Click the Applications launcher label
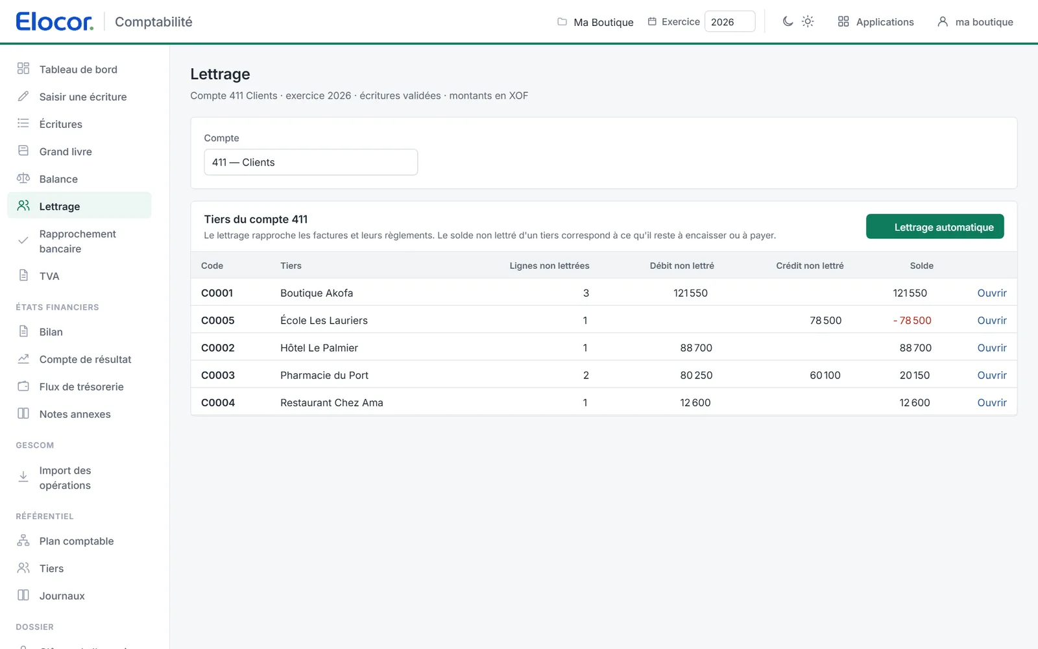 pyautogui.click(x=885, y=22)
